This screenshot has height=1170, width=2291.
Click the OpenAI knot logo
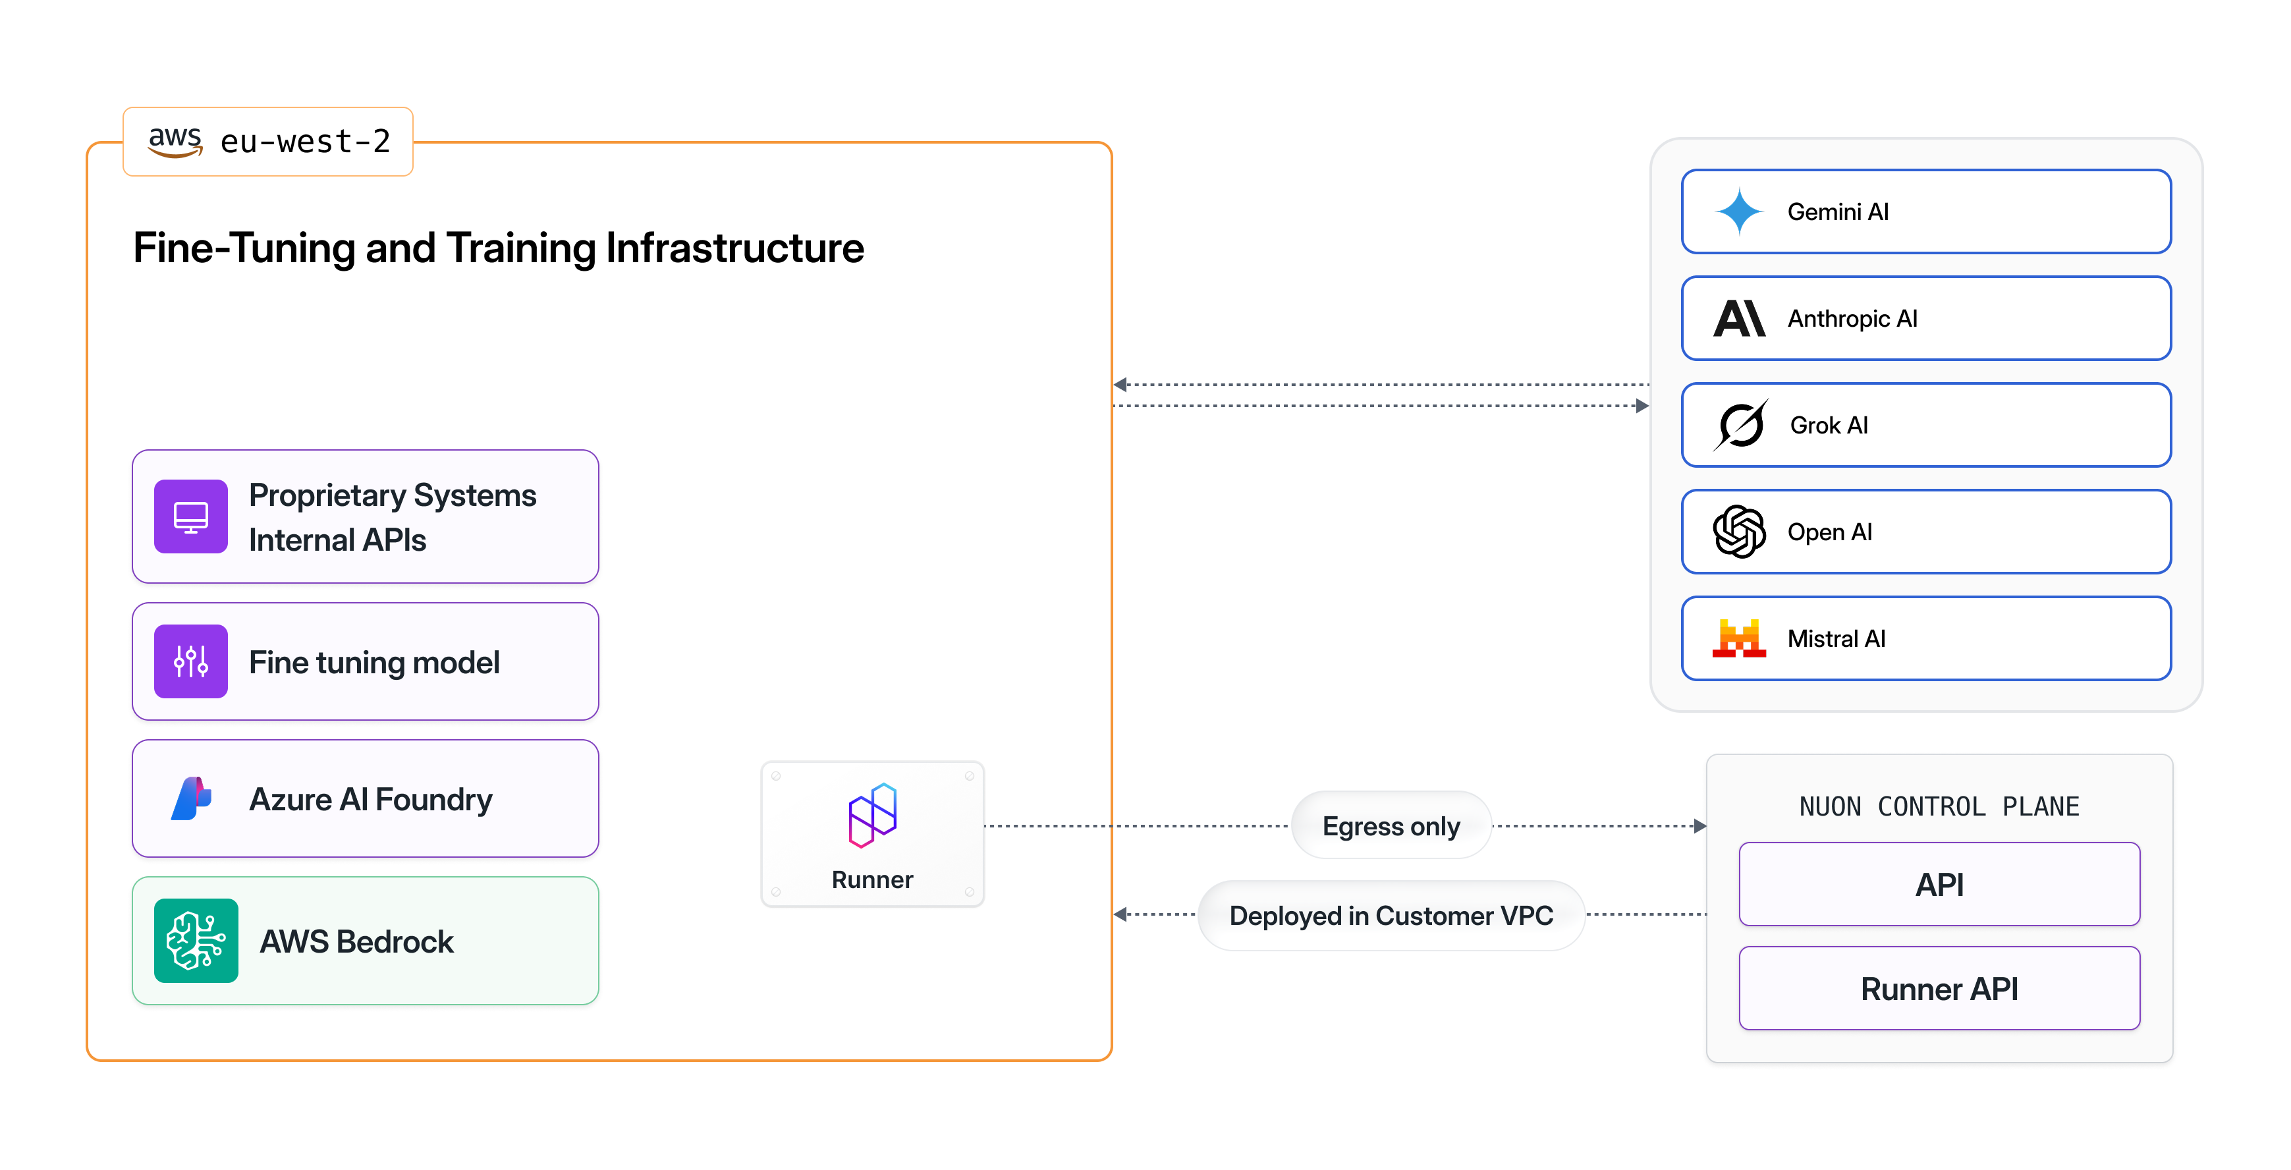1739,532
